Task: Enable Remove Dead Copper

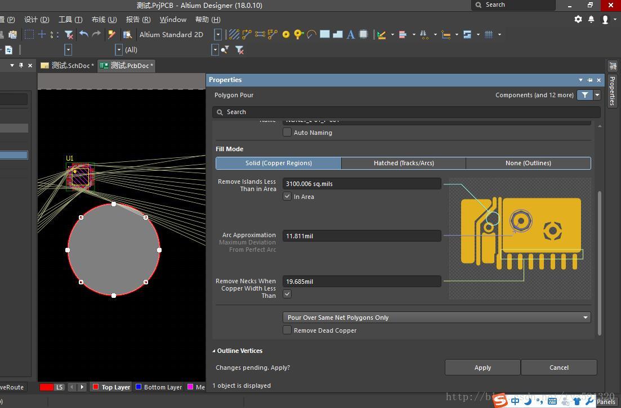Action: pyautogui.click(x=287, y=330)
